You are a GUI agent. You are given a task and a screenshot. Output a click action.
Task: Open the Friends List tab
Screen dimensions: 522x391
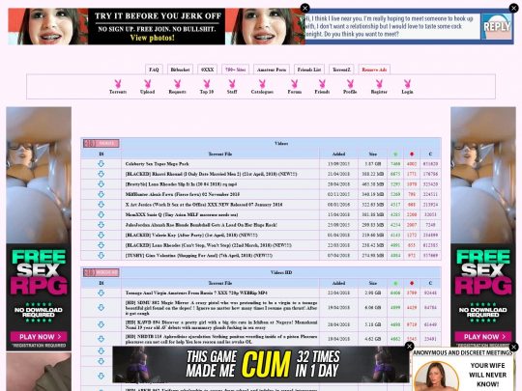coord(309,70)
